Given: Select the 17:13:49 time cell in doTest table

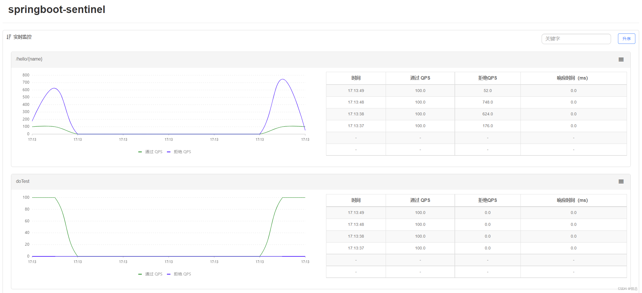Looking at the screenshot, I should [356, 213].
